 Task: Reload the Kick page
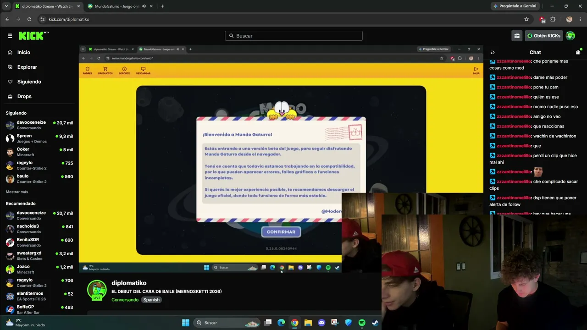tap(29, 19)
